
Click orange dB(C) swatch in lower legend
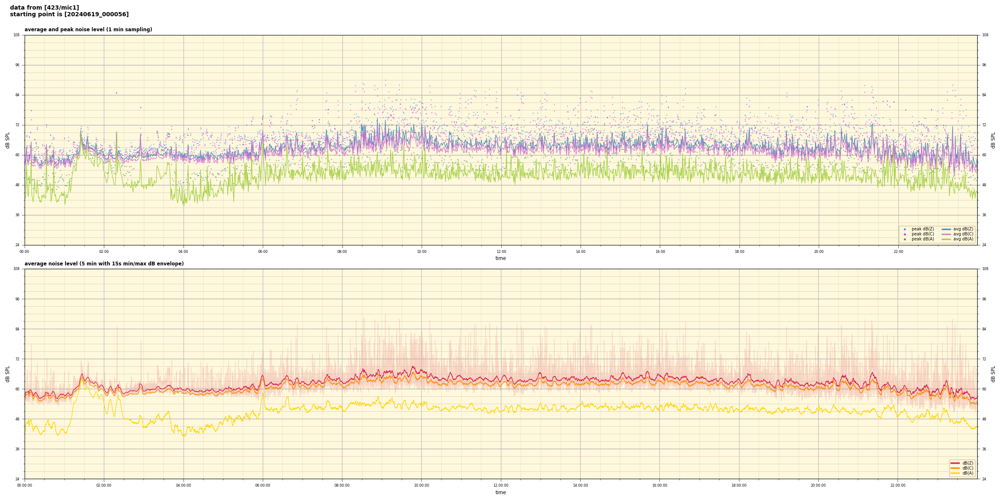pos(955,468)
